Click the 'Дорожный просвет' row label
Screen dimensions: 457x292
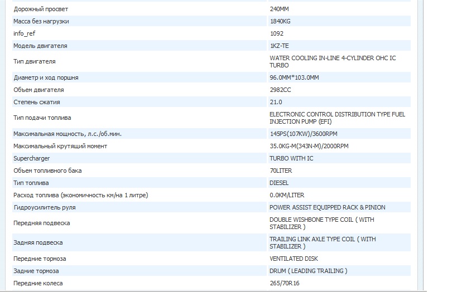tap(42, 9)
